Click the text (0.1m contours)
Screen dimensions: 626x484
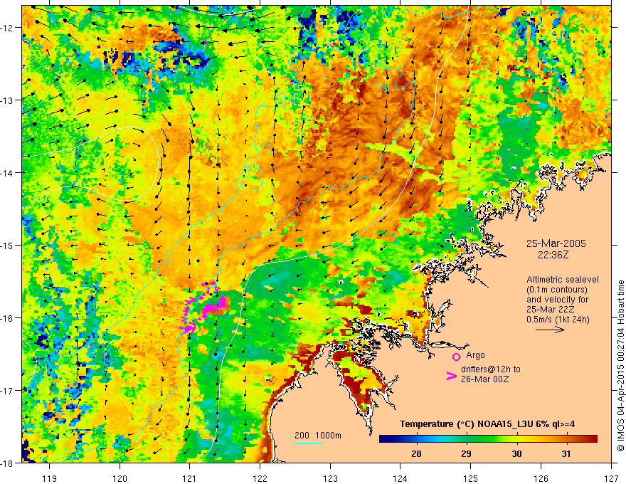pyautogui.click(x=557, y=290)
